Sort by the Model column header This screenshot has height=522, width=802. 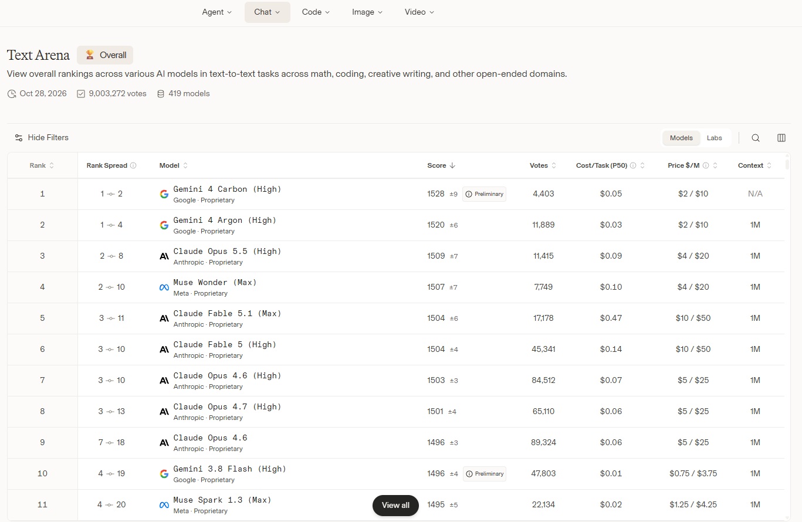click(174, 165)
